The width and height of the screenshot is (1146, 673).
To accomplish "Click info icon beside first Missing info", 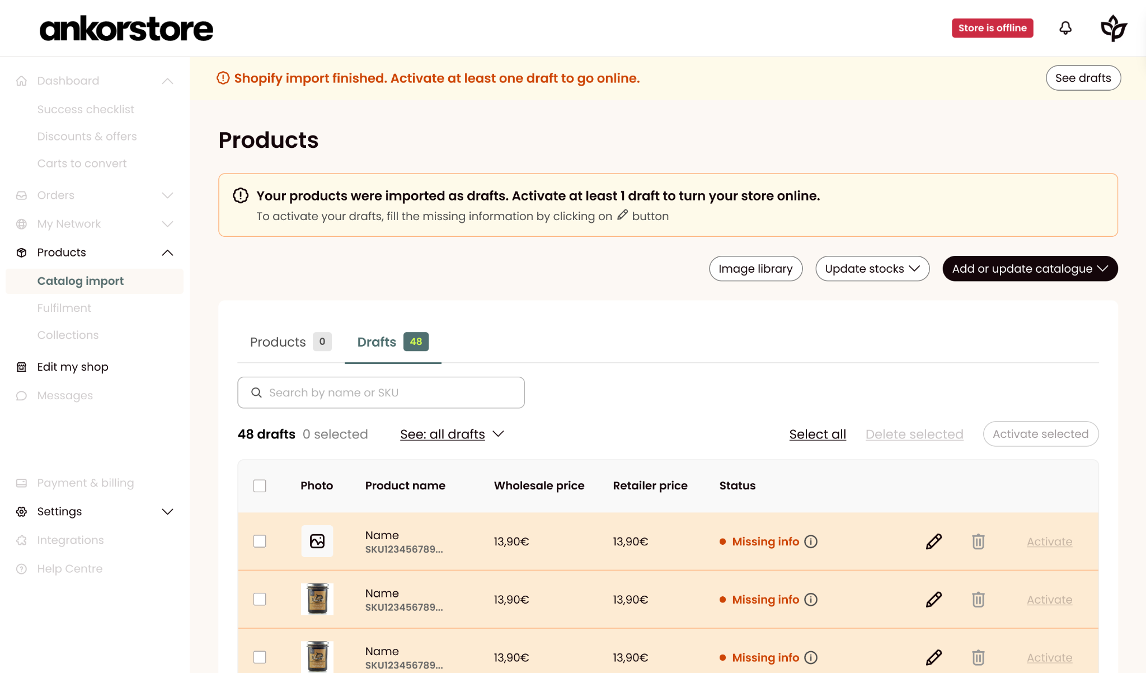I will pyautogui.click(x=811, y=541).
